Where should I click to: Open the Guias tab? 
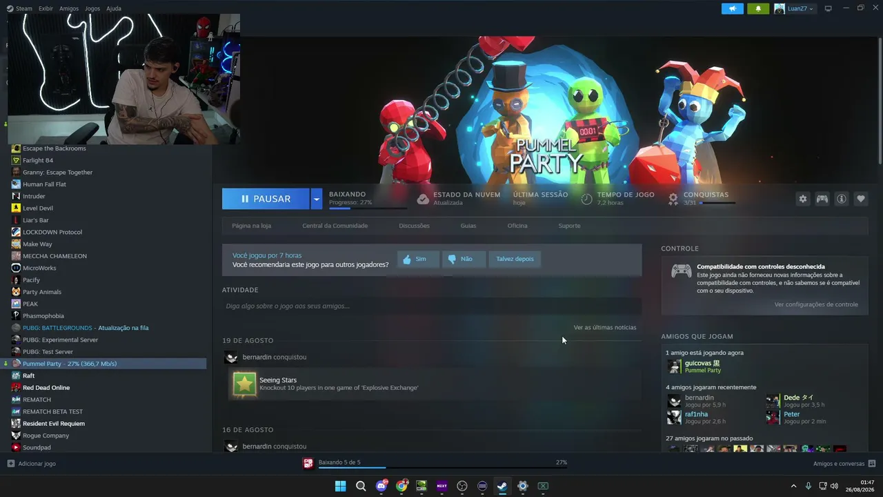click(x=468, y=226)
